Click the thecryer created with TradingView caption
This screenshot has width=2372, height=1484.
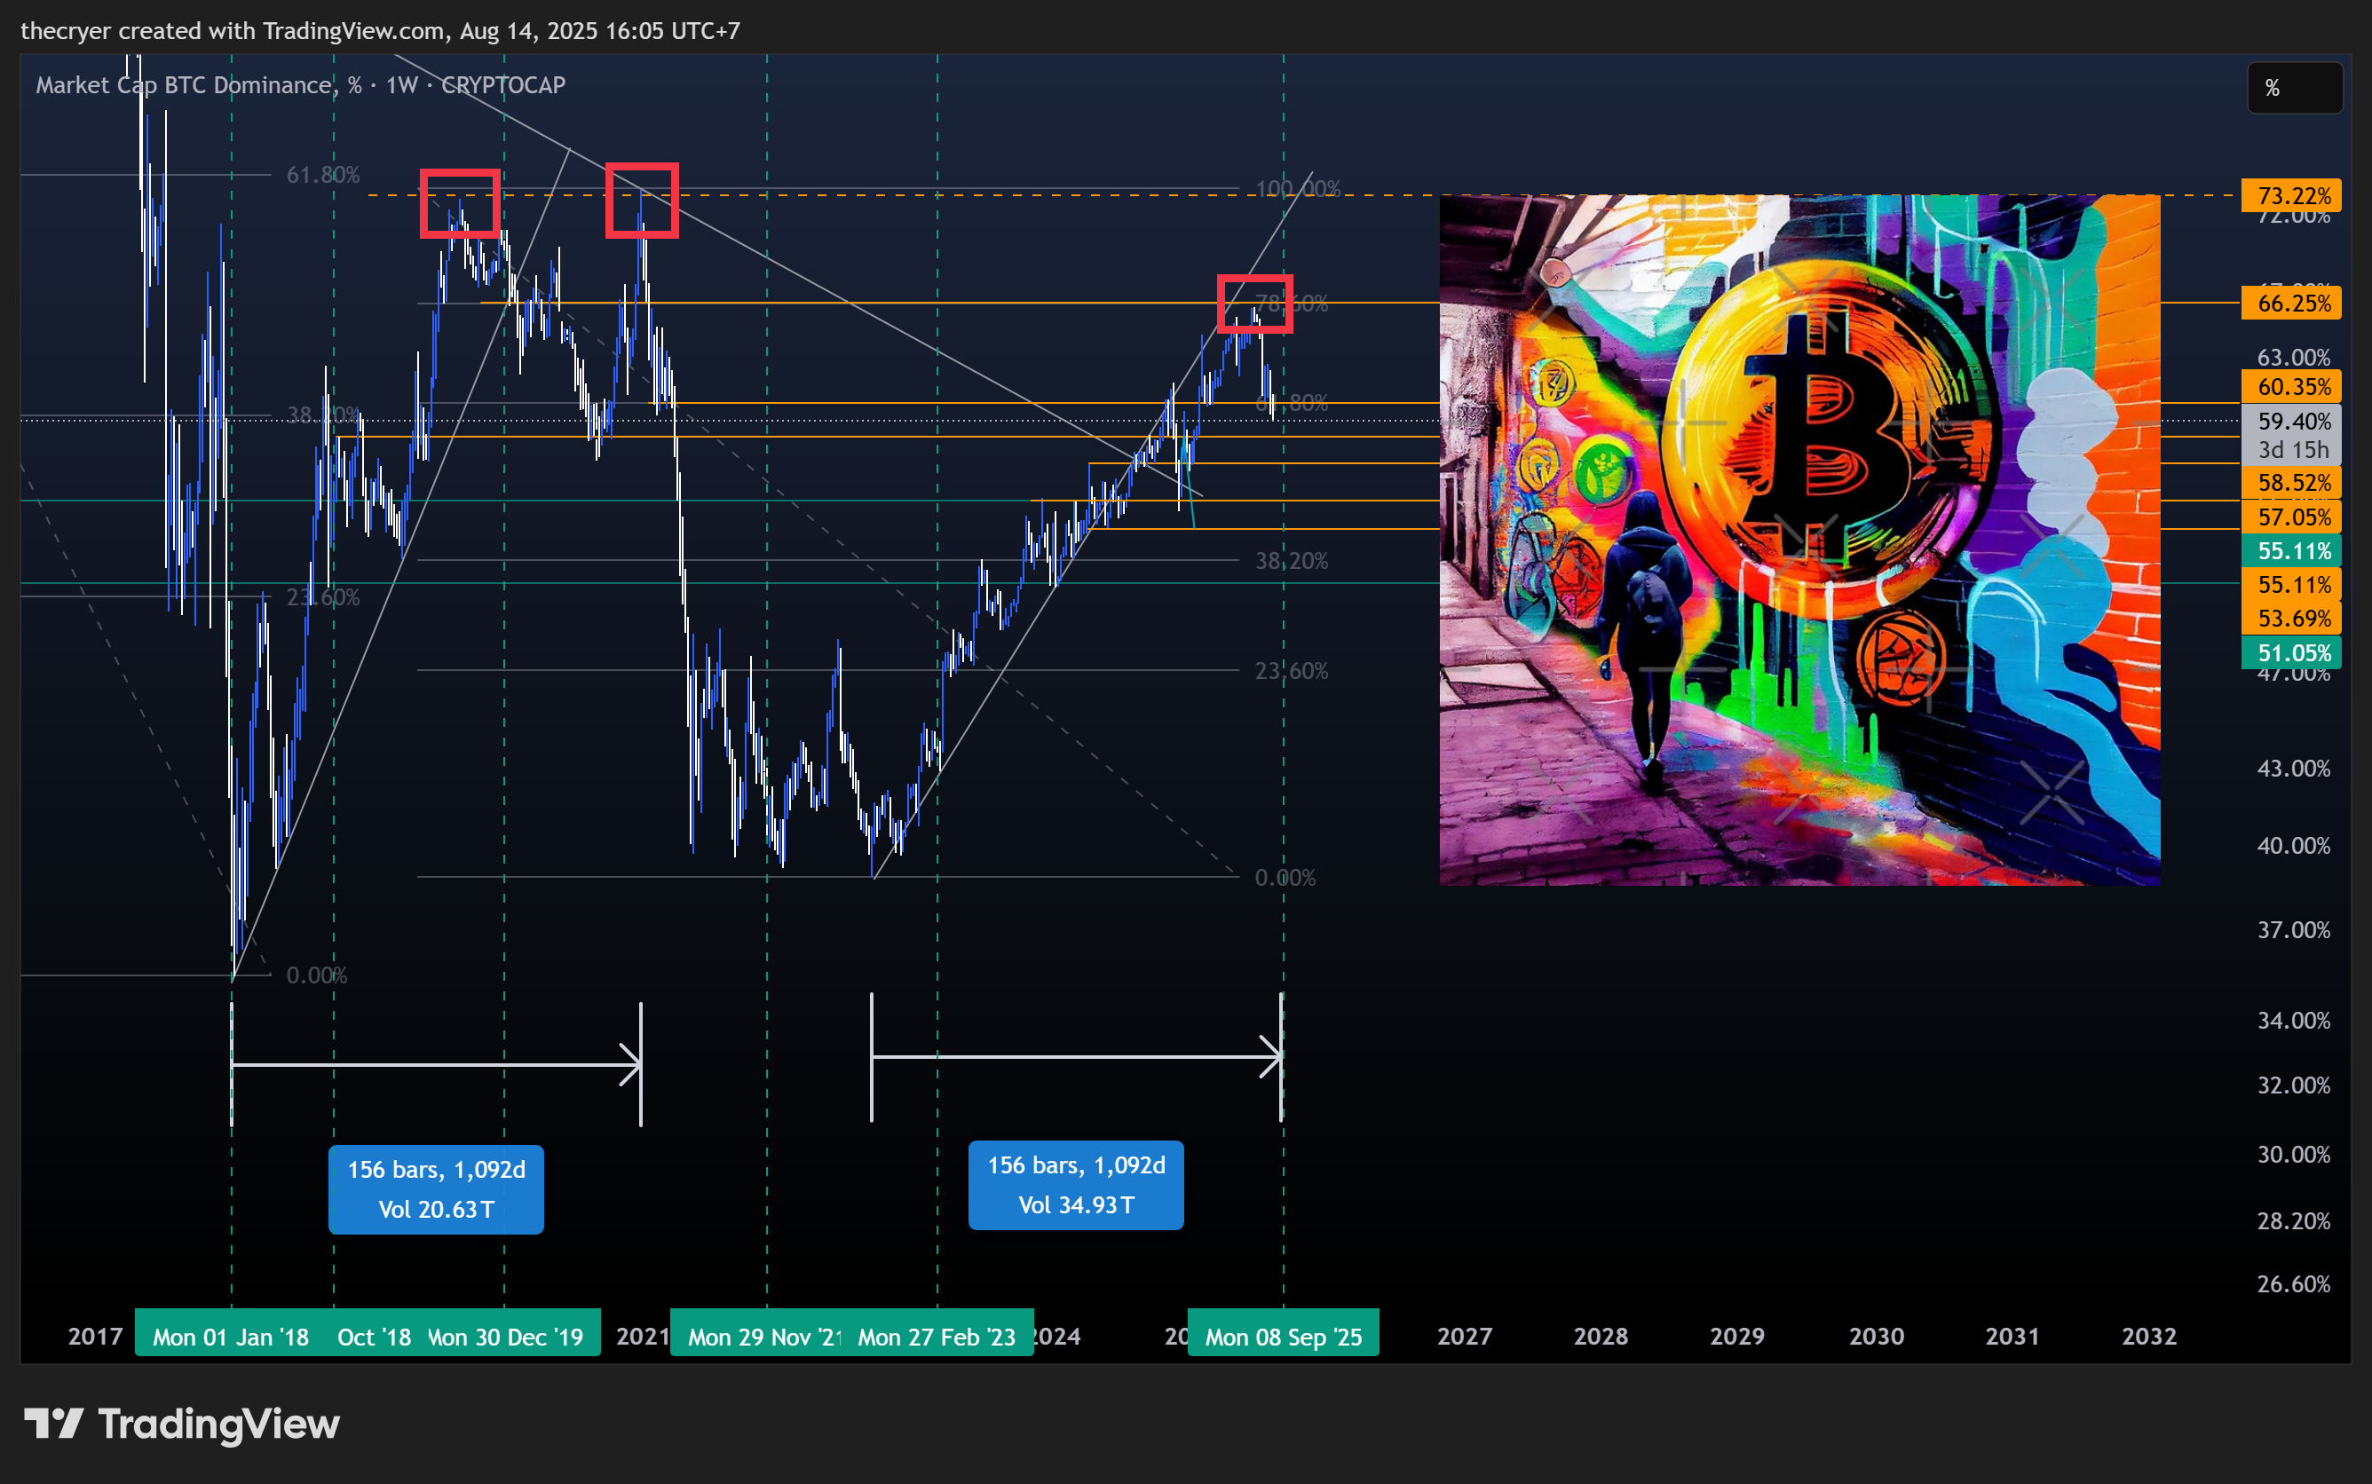(381, 31)
